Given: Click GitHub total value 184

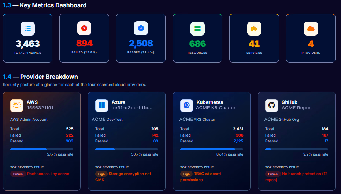Looking at the screenshot, I should (x=325, y=129).
